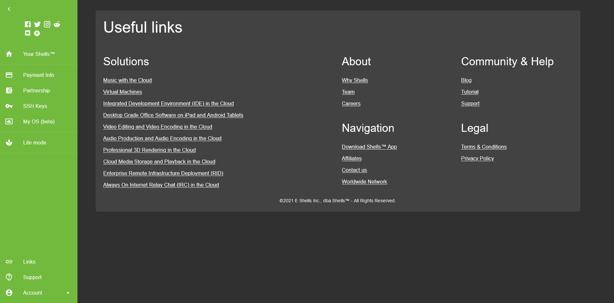The image size is (614, 303).
Task: Select the SSH Keys key icon
Action: (9, 106)
